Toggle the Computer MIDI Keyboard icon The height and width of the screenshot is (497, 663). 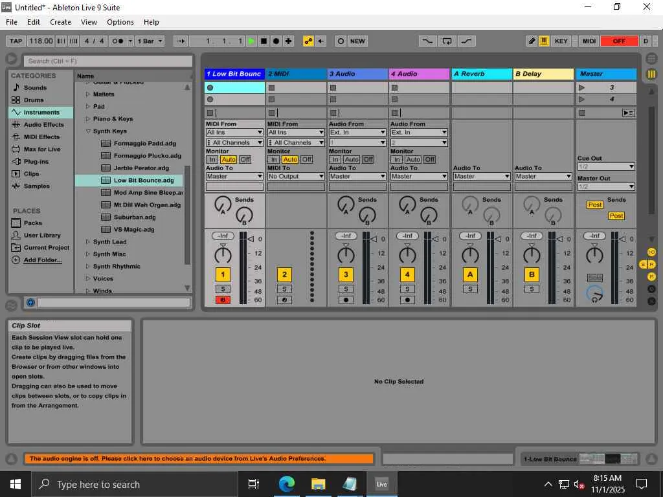pyautogui.click(x=544, y=41)
